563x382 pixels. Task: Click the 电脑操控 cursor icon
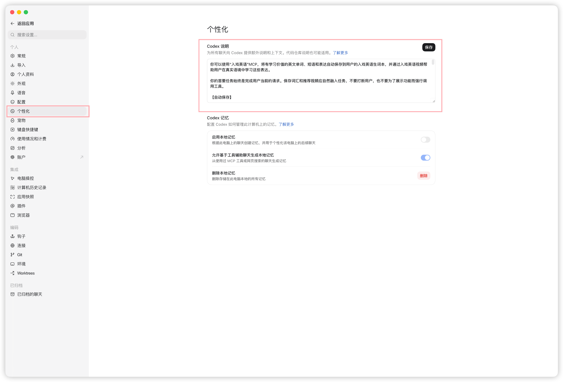(12, 178)
